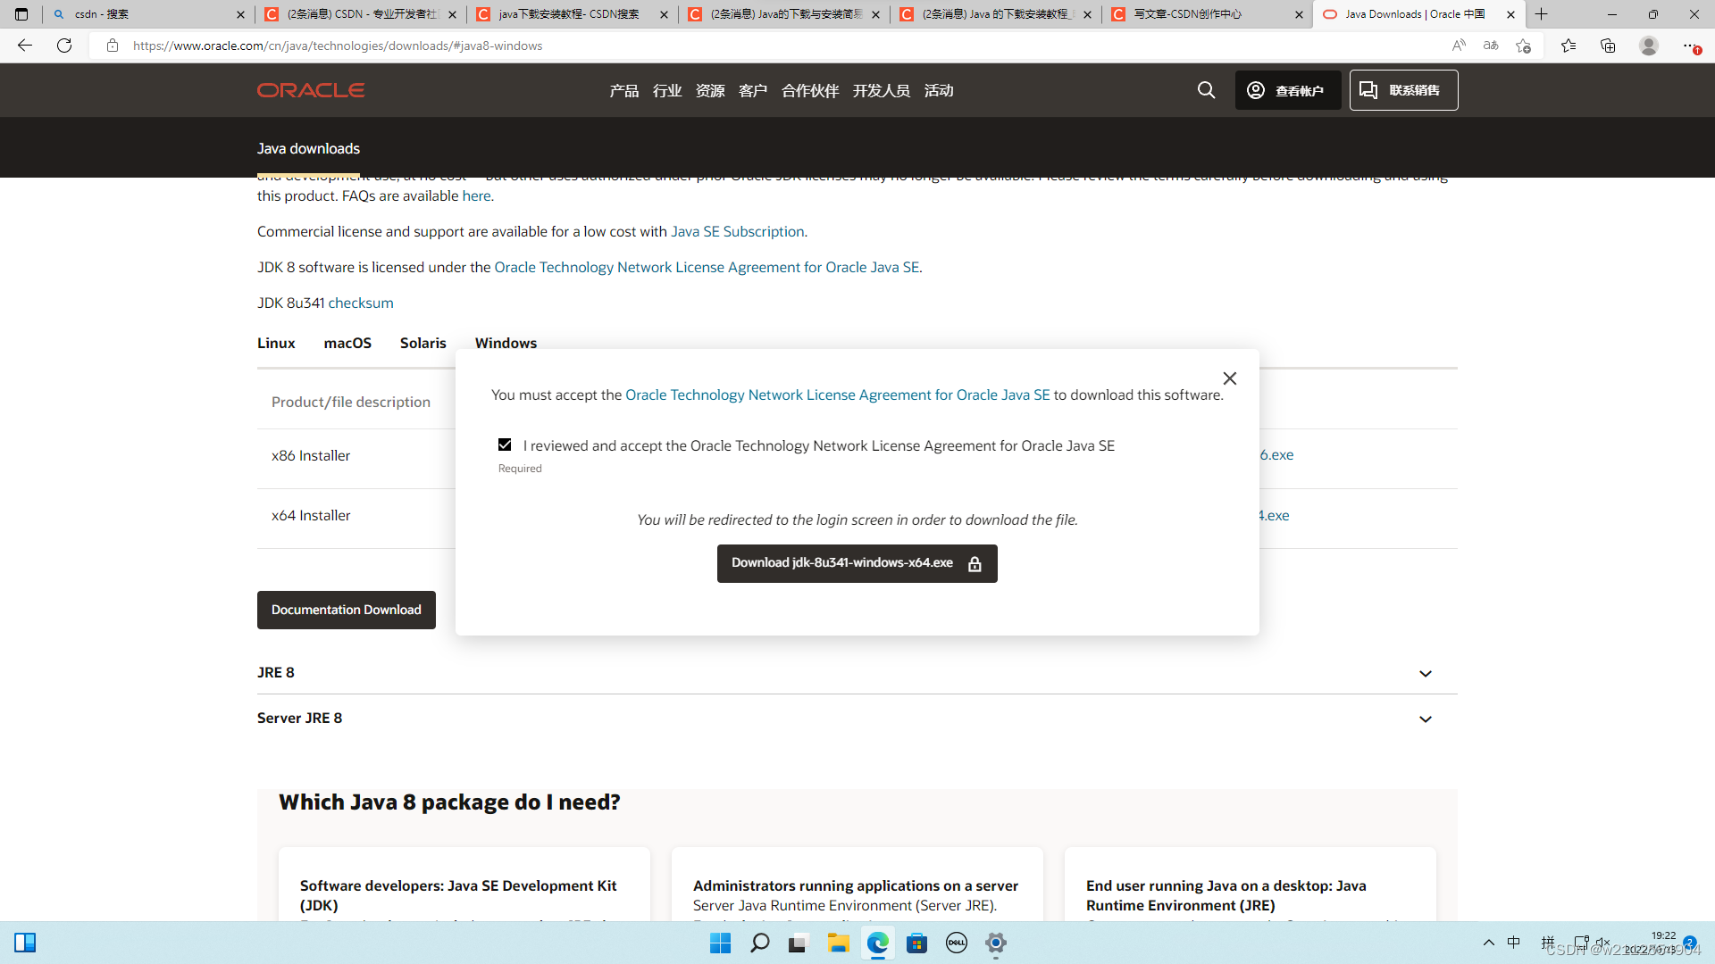The image size is (1715, 964).
Task: Click the 联系销售 button
Action: tap(1403, 90)
